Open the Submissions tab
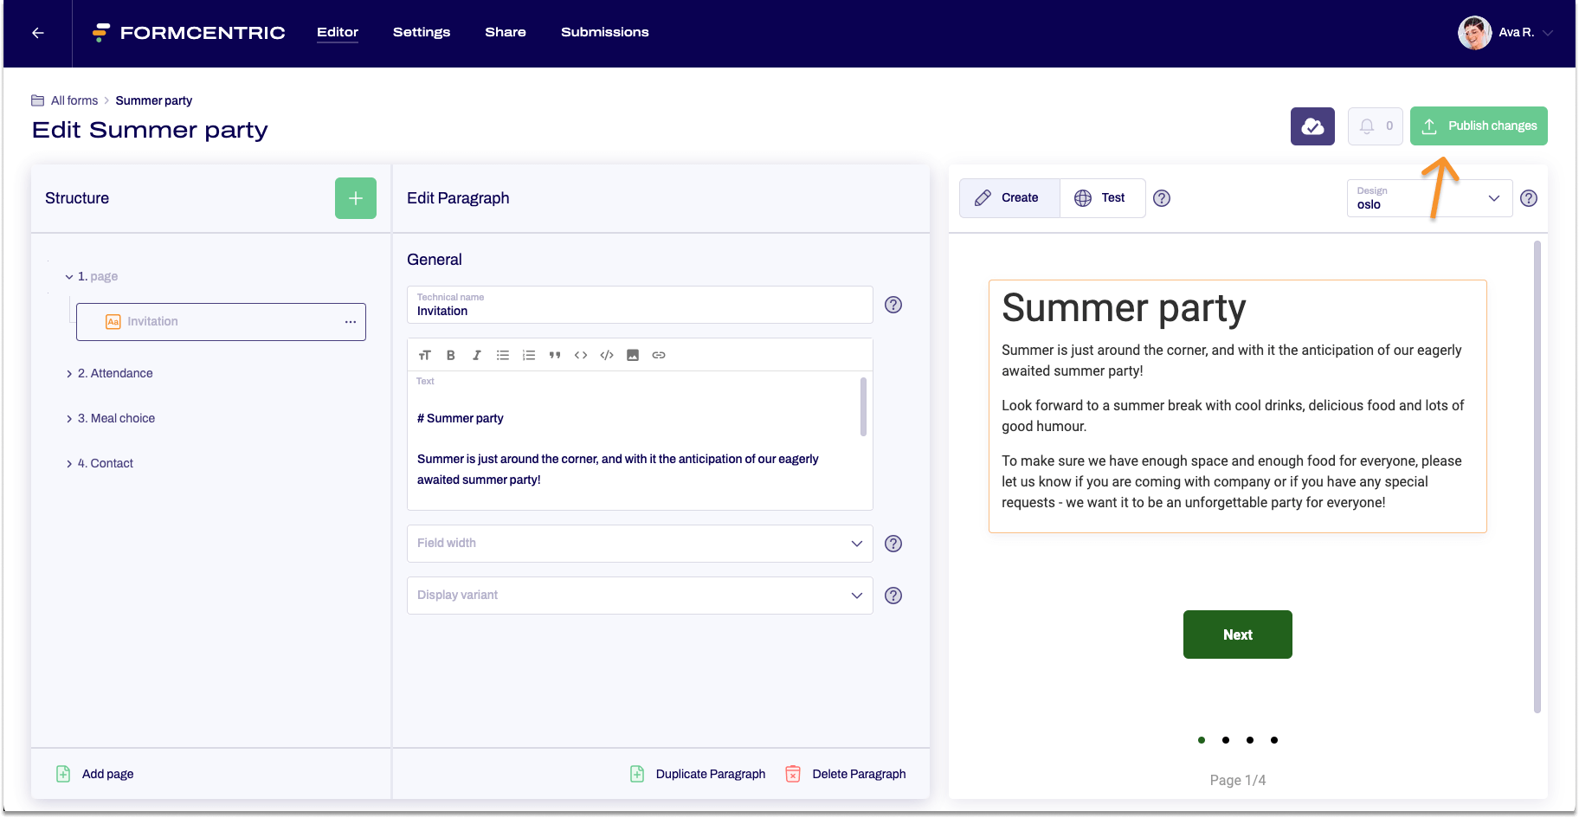 click(x=605, y=32)
